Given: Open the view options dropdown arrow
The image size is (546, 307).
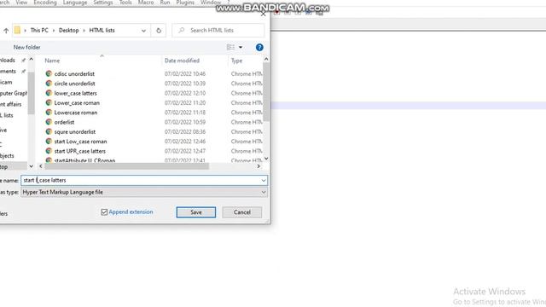Looking at the screenshot, I should 241,48.
